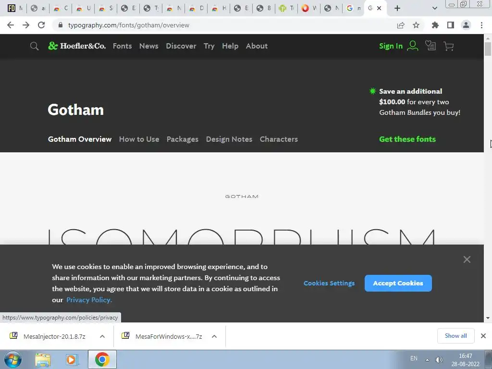Click the site lock icon in address bar
Viewport: 492px width, 369px height.
pyautogui.click(x=61, y=25)
